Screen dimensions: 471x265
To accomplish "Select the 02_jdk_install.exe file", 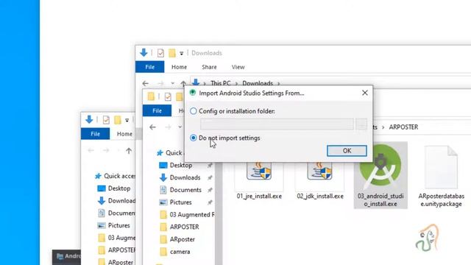I will coord(320,181).
